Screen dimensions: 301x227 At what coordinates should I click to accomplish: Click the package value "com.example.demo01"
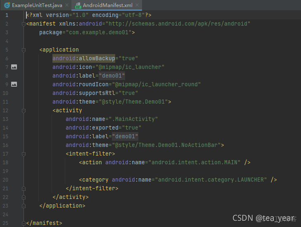(99, 33)
